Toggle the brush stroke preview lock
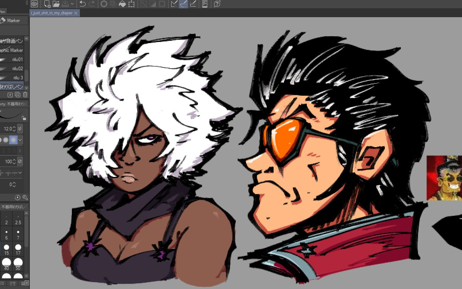 tap(24, 118)
